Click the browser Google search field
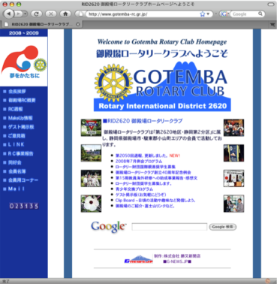The image size is (277, 284). [x=244, y=14]
